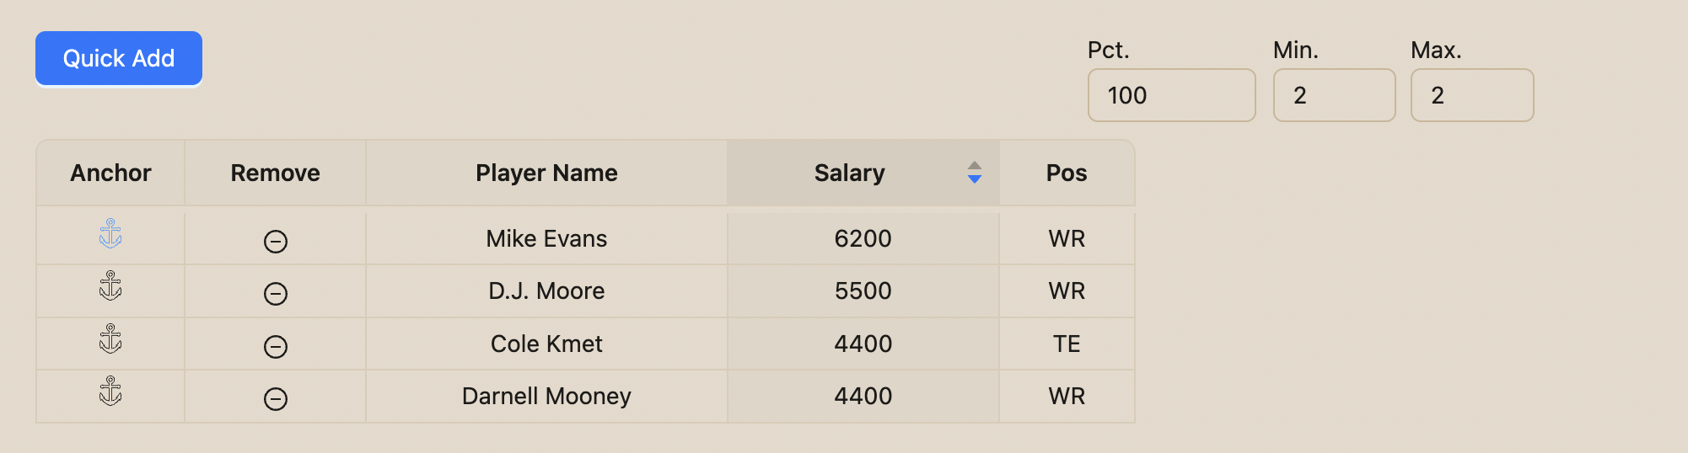This screenshot has height=453, width=1688.
Task: Focus the Pct. input field
Action: 1171,95
